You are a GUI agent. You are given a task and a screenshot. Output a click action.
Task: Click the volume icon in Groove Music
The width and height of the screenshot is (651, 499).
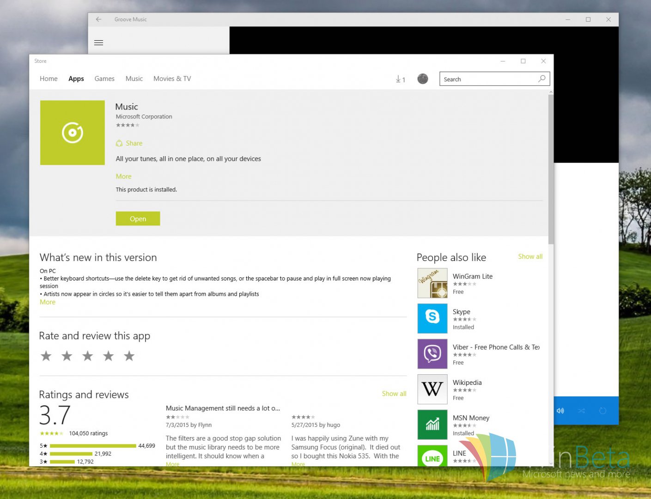tap(560, 411)
